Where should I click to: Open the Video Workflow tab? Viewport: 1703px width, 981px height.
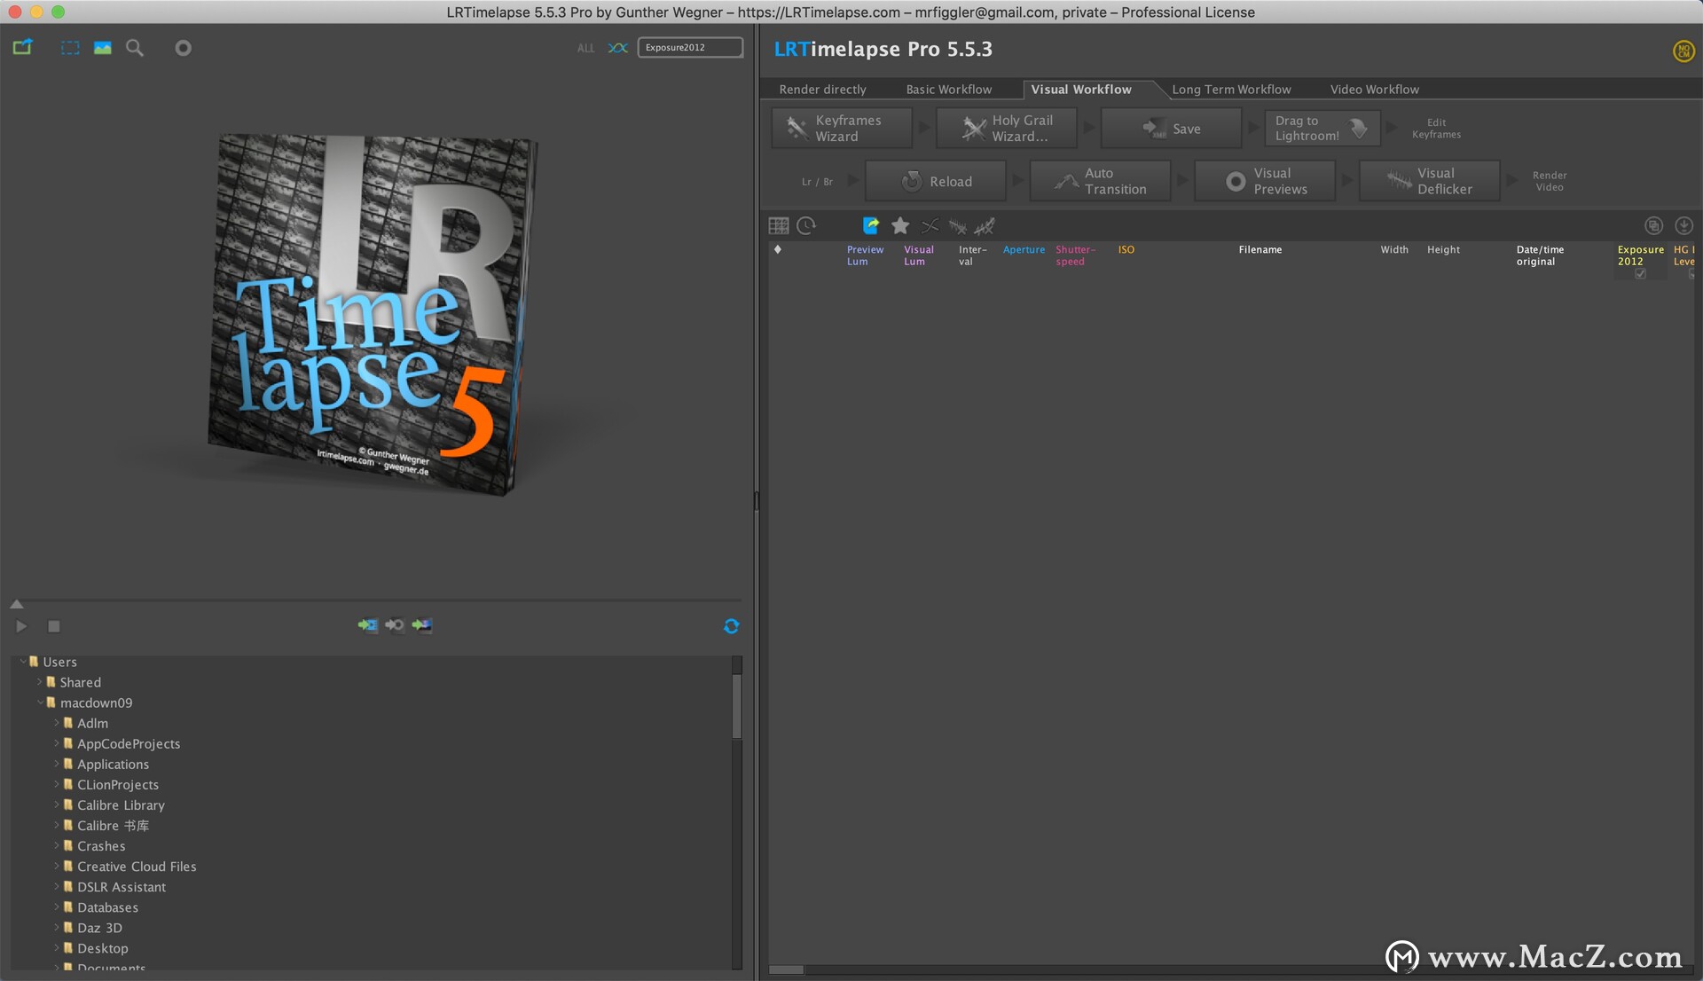(x=1374, y=90)
